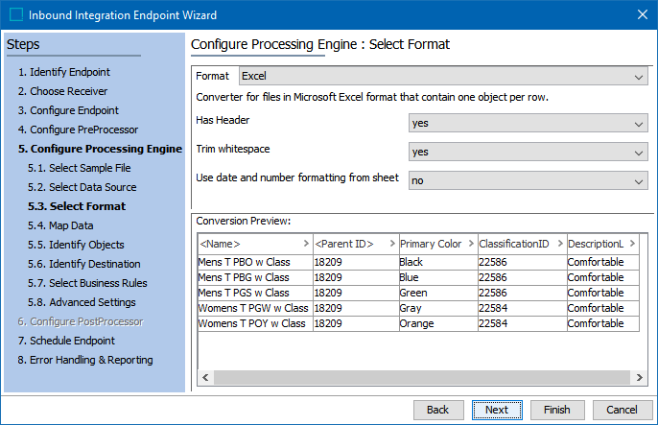
Task: Close the Inbound Integration Endpoint Wizard
Action: (641, 15)
